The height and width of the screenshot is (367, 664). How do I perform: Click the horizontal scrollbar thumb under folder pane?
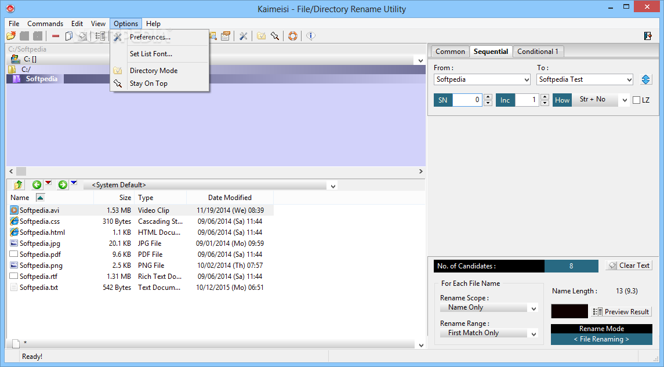coord(21,172)
